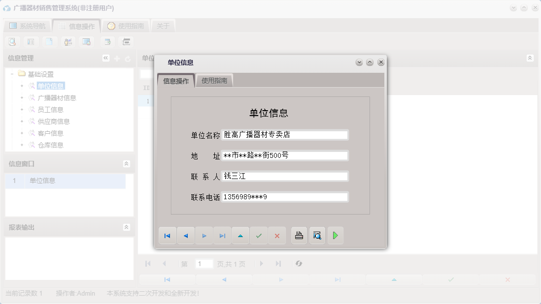Image resolution: width=541 pixels, height=304 pixels.
Task: Print the unit information record
Action: pyautogui.click(x=299, y=236)
